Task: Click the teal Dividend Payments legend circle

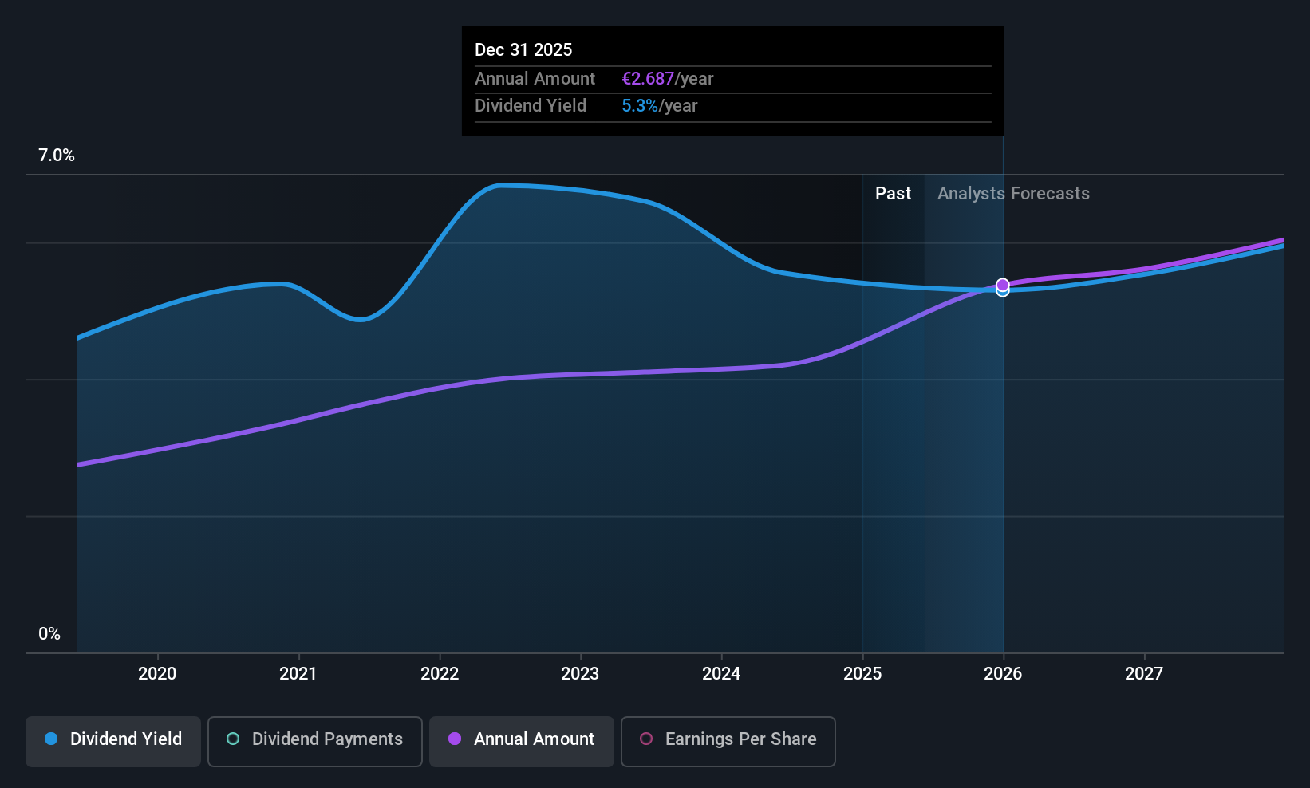Action: (233, 739)
